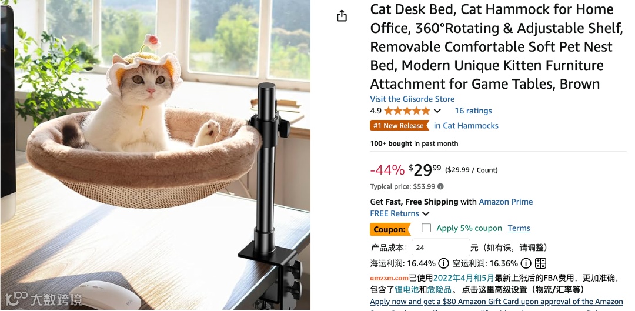The height and width of the screenshot is (311, 635).
Task: Click the #1 New Release badge
Action: pyautogui.click(x=399, y=126)
